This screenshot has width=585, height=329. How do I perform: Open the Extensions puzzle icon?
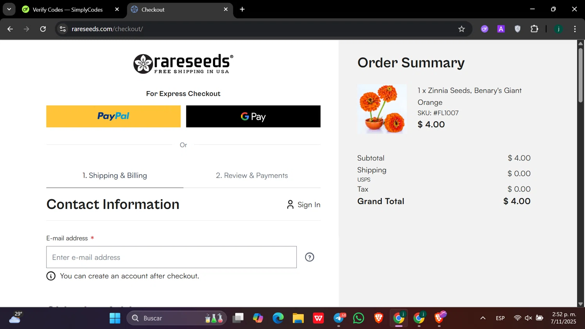(534, 29)
